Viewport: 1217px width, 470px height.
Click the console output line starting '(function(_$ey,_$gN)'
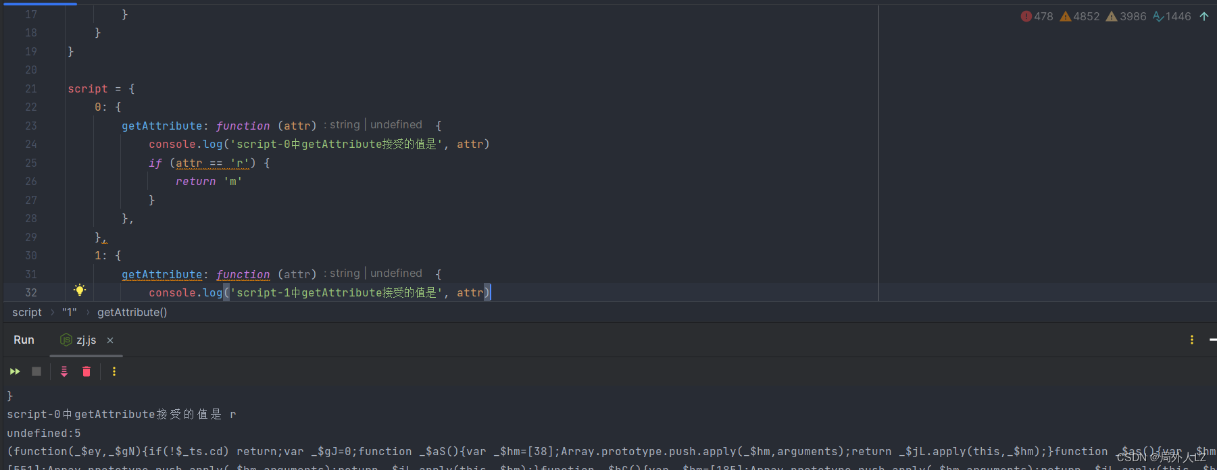(612, 451)
